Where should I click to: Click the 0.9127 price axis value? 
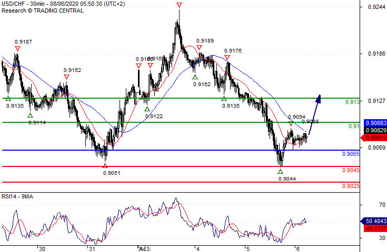pyautogui.click(x=376, y=101)
